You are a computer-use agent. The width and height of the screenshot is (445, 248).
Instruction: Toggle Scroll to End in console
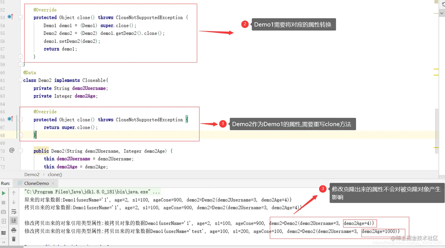click(14, 221)
